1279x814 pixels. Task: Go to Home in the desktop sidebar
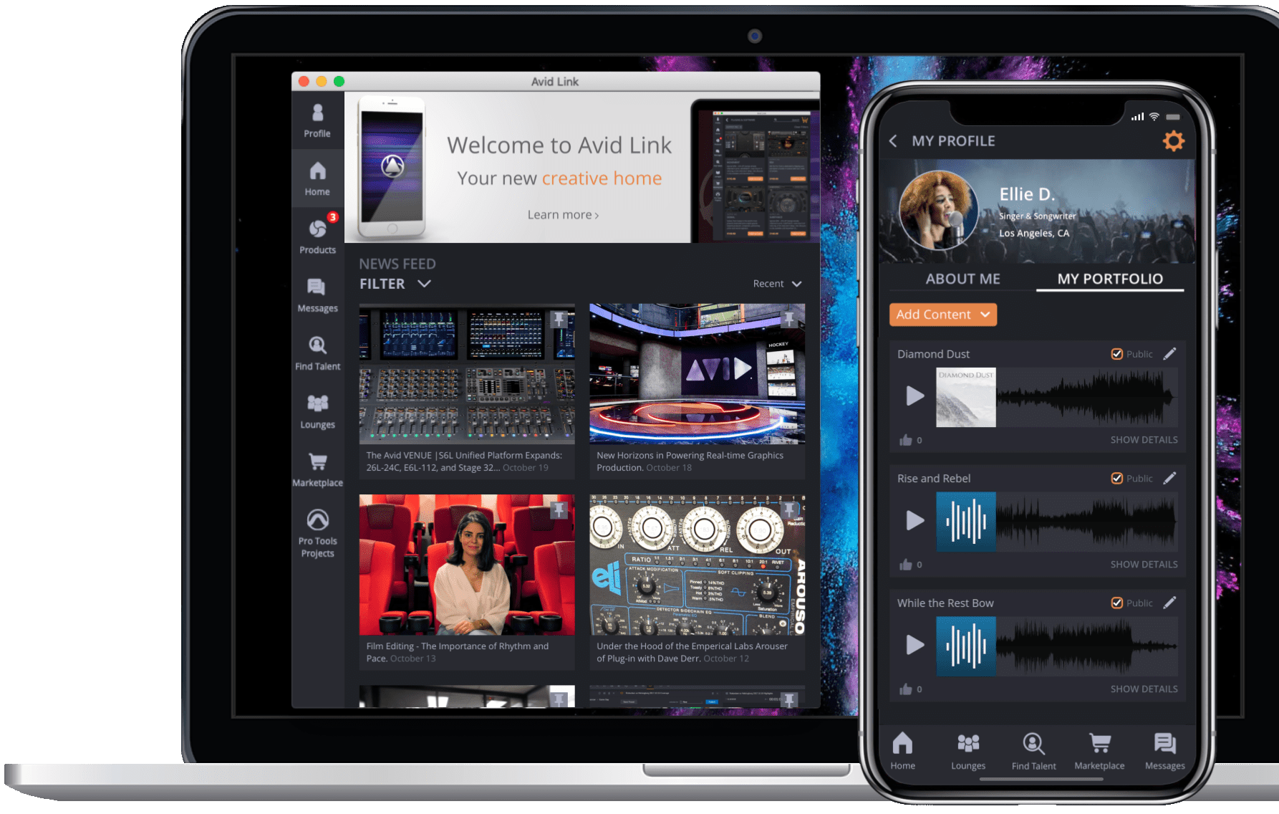click(317, 178)
